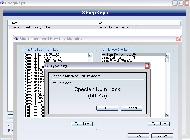Click Type Key button under From key list

(x=82, y=124)
